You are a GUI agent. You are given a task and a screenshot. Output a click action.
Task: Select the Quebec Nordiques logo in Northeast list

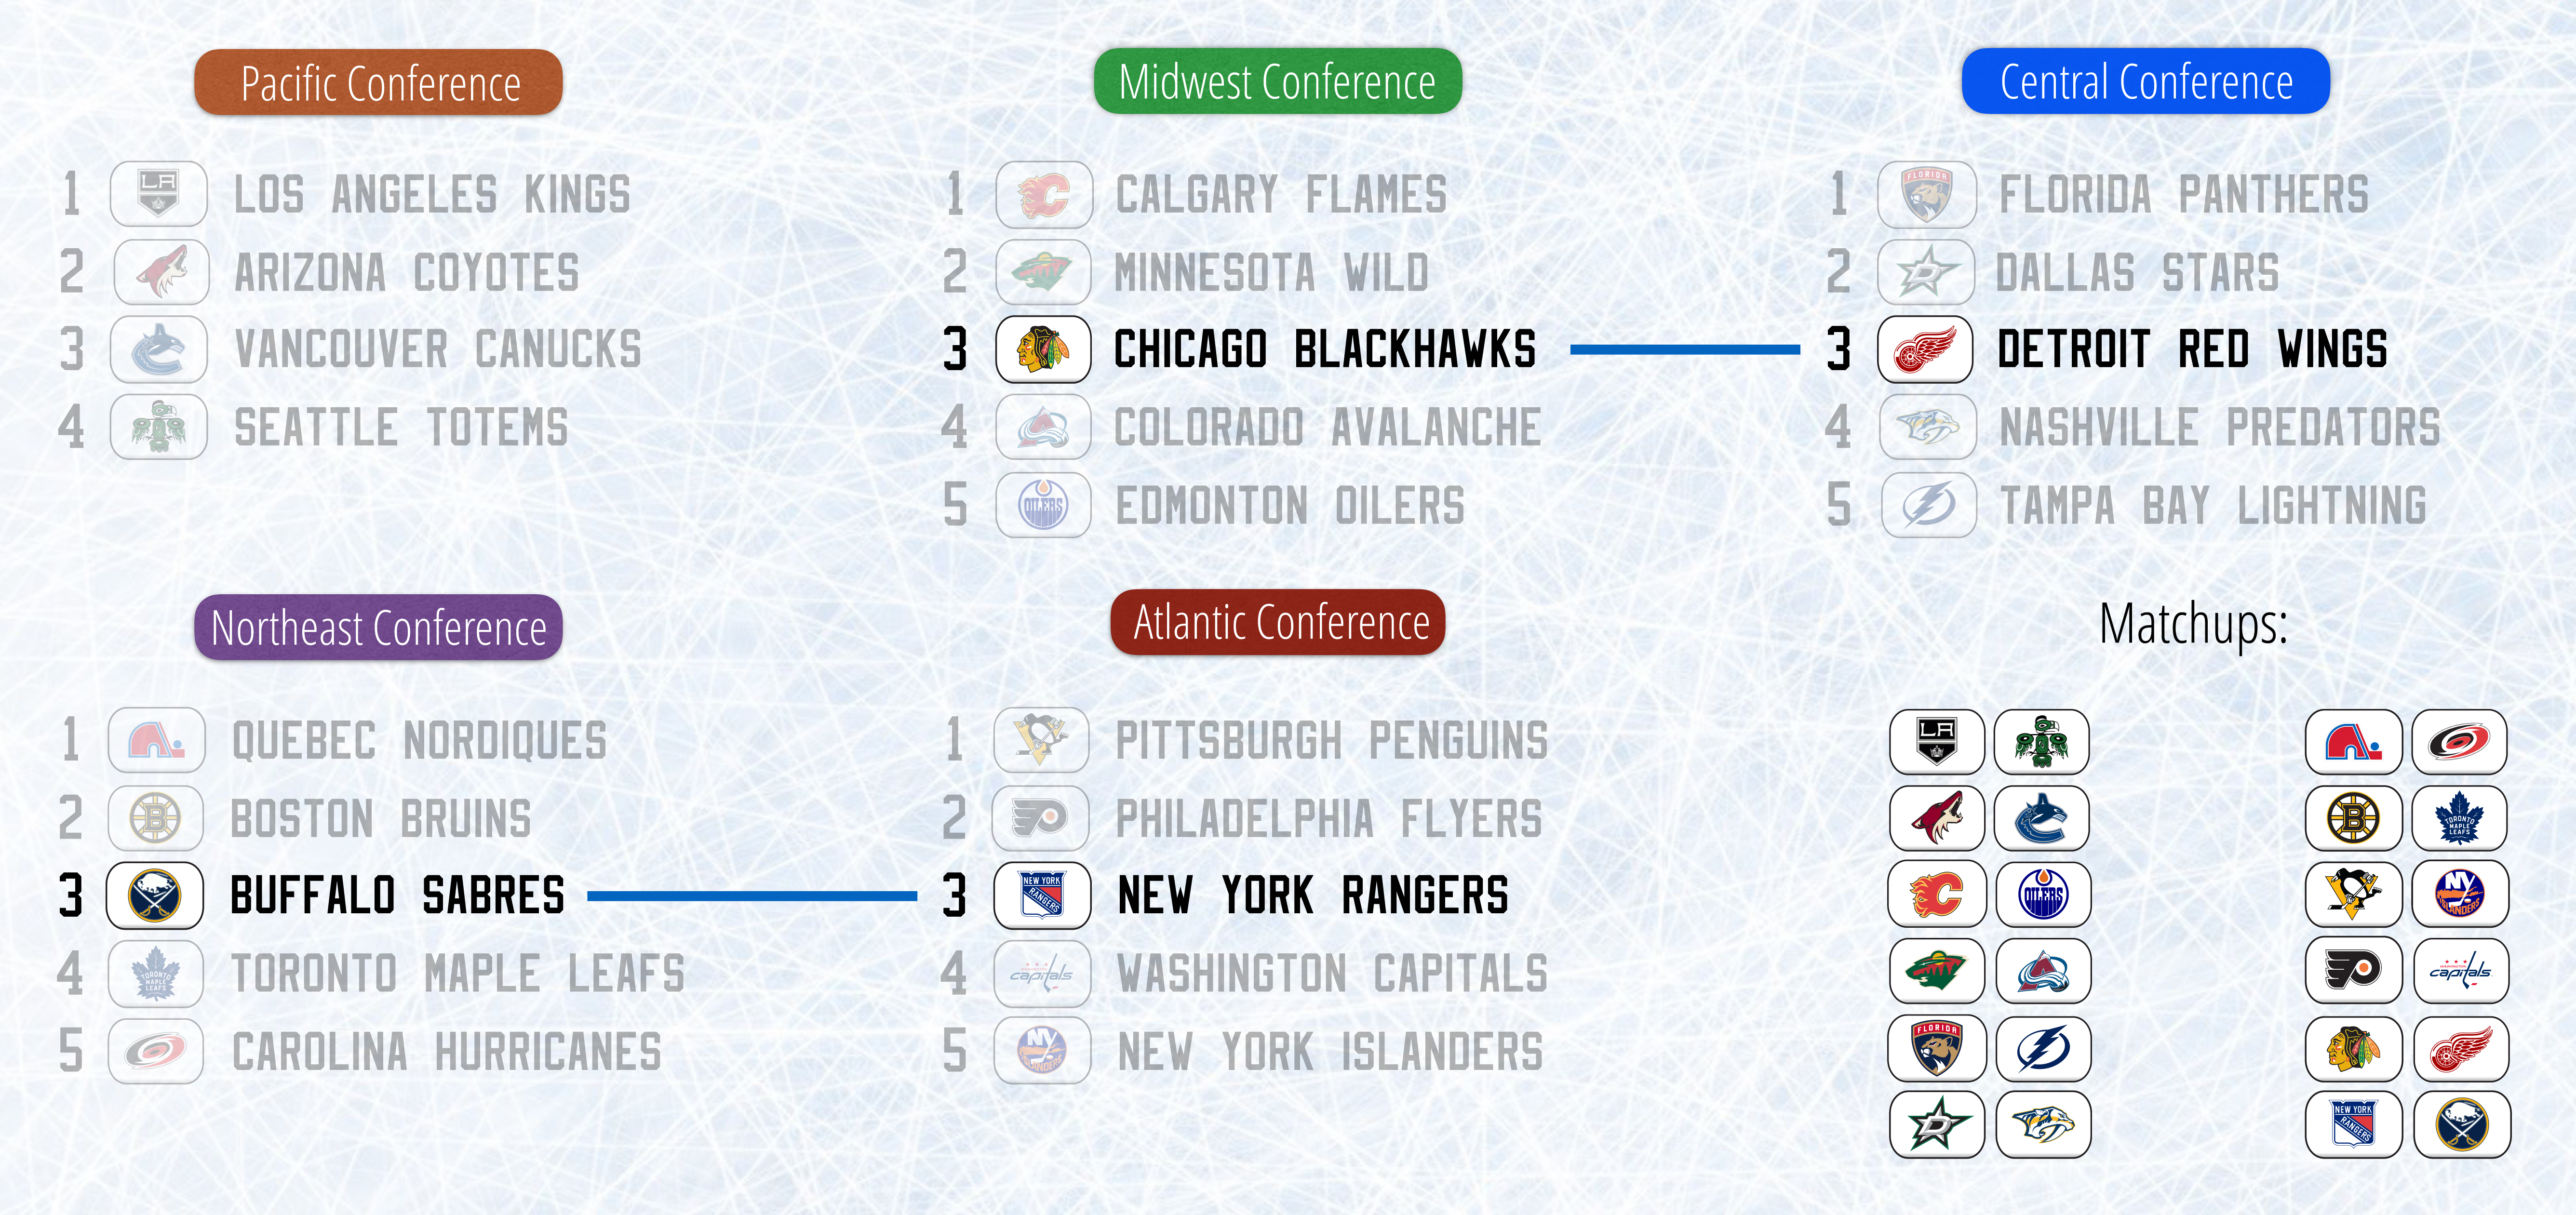click(156, 740)
